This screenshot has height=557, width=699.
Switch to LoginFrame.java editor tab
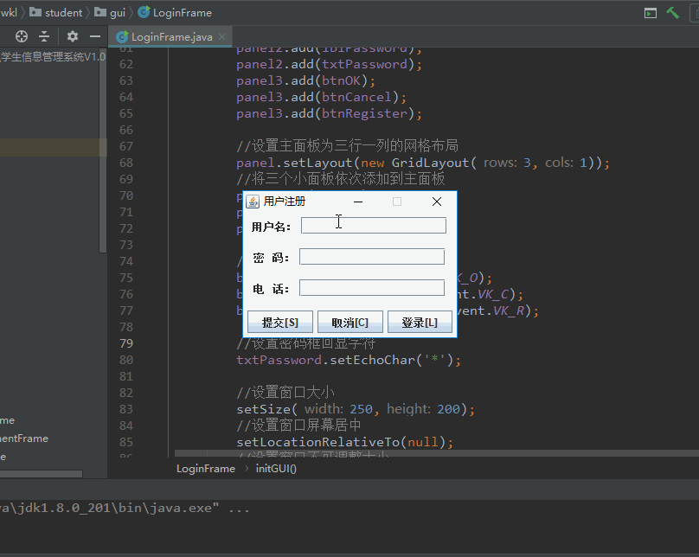click(171, 36)
